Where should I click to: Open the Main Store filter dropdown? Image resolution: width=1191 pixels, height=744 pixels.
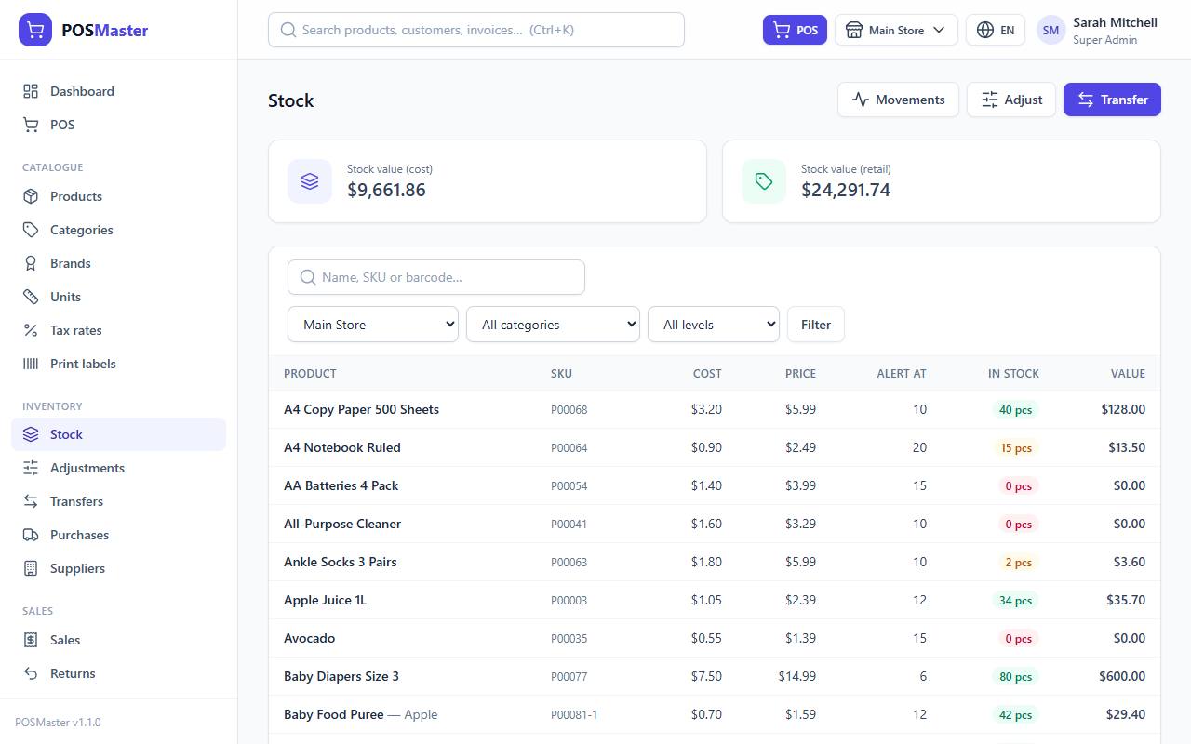373,325
